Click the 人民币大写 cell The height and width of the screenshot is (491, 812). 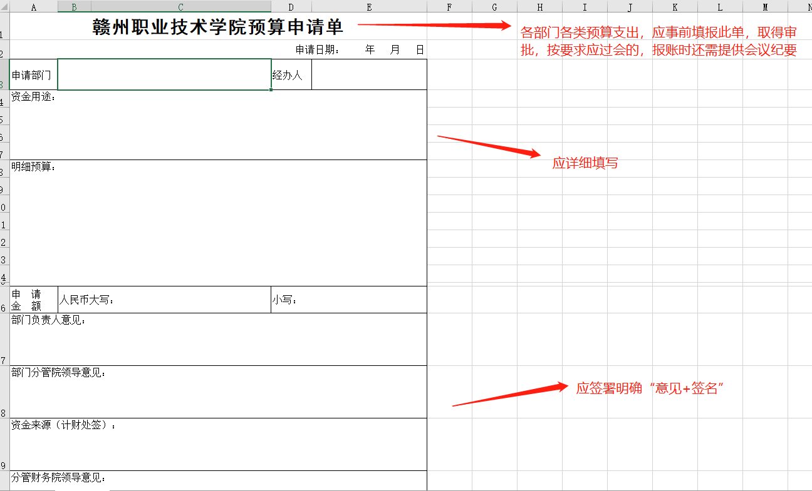164,300
